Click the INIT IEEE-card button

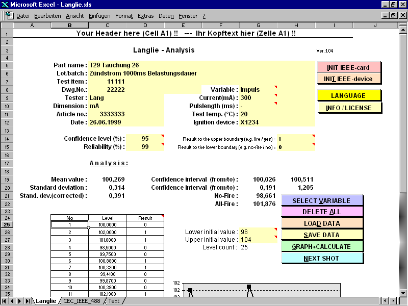349,67
